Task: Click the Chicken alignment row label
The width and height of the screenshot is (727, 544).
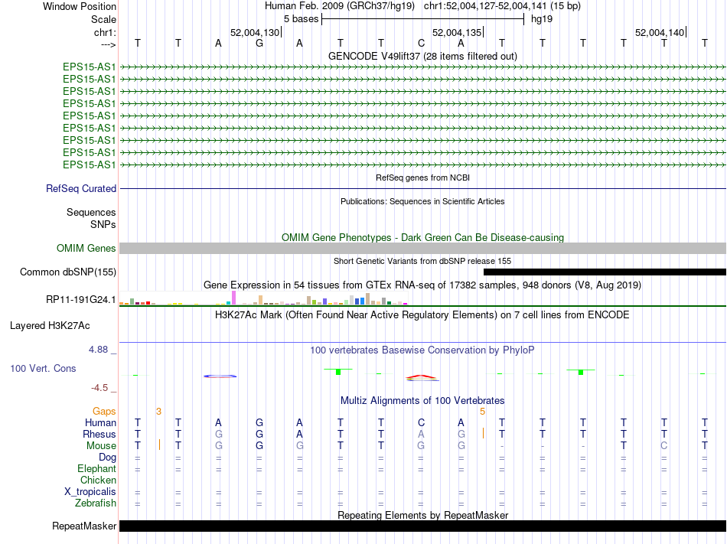Action: click(98, 480)
